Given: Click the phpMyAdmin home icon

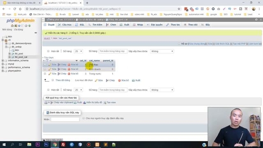Looking at the screenshot, I should 12,25.
